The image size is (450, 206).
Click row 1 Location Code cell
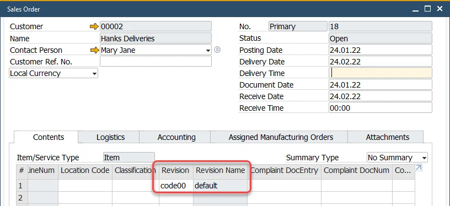point(85,186)
